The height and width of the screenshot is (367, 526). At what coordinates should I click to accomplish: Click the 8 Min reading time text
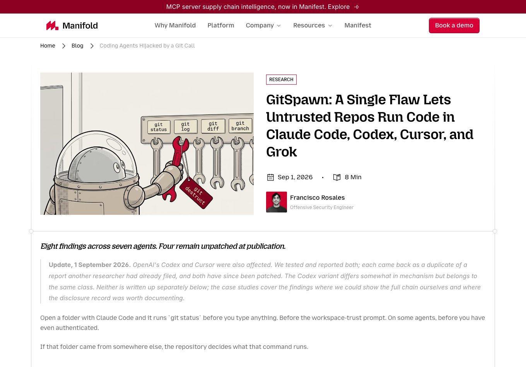[x=353, y=177]
